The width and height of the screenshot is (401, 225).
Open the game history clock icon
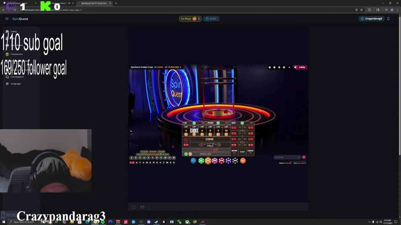(x=274, y=67)
